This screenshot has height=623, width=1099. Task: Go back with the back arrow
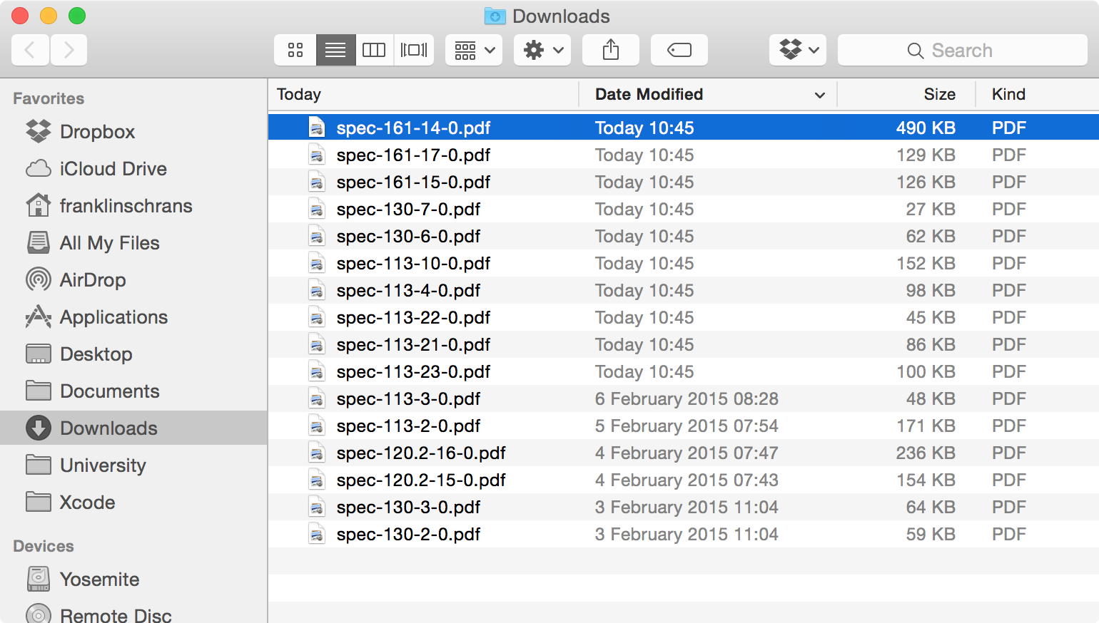[30, 50]
